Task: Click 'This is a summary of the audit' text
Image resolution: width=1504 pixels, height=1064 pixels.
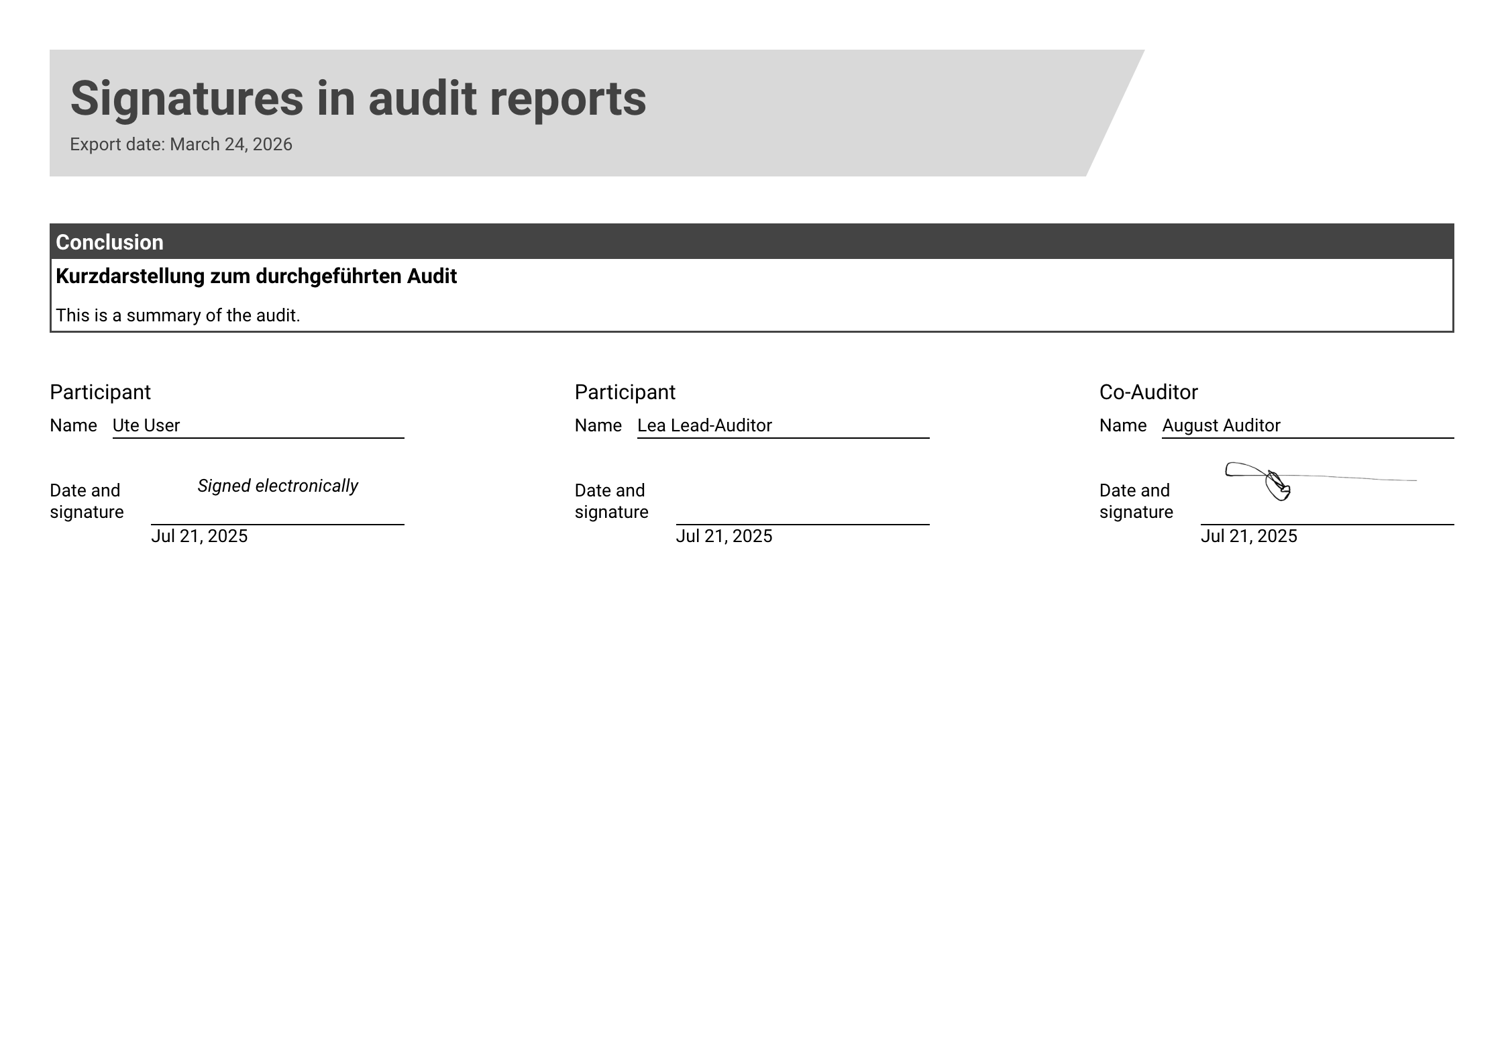Action: 178,315
